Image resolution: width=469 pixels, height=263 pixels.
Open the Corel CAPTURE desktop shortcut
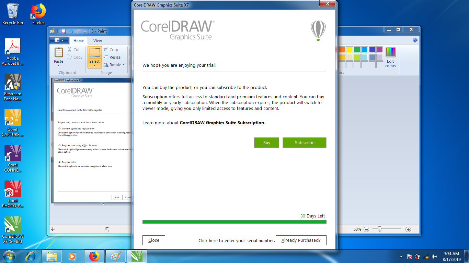click(x=13, y=123)
